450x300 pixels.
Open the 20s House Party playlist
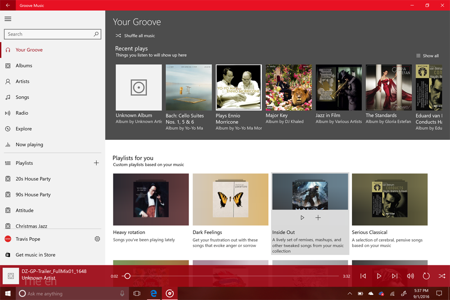pos(53,179)
